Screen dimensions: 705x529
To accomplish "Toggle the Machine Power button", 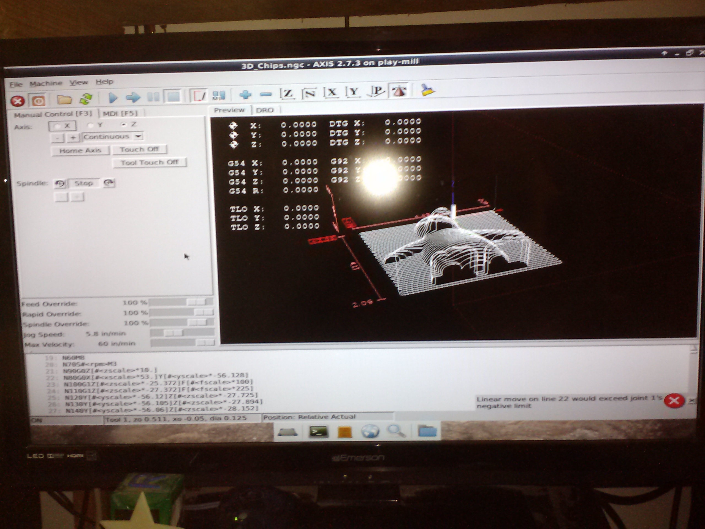I will (x=38, y=101).
